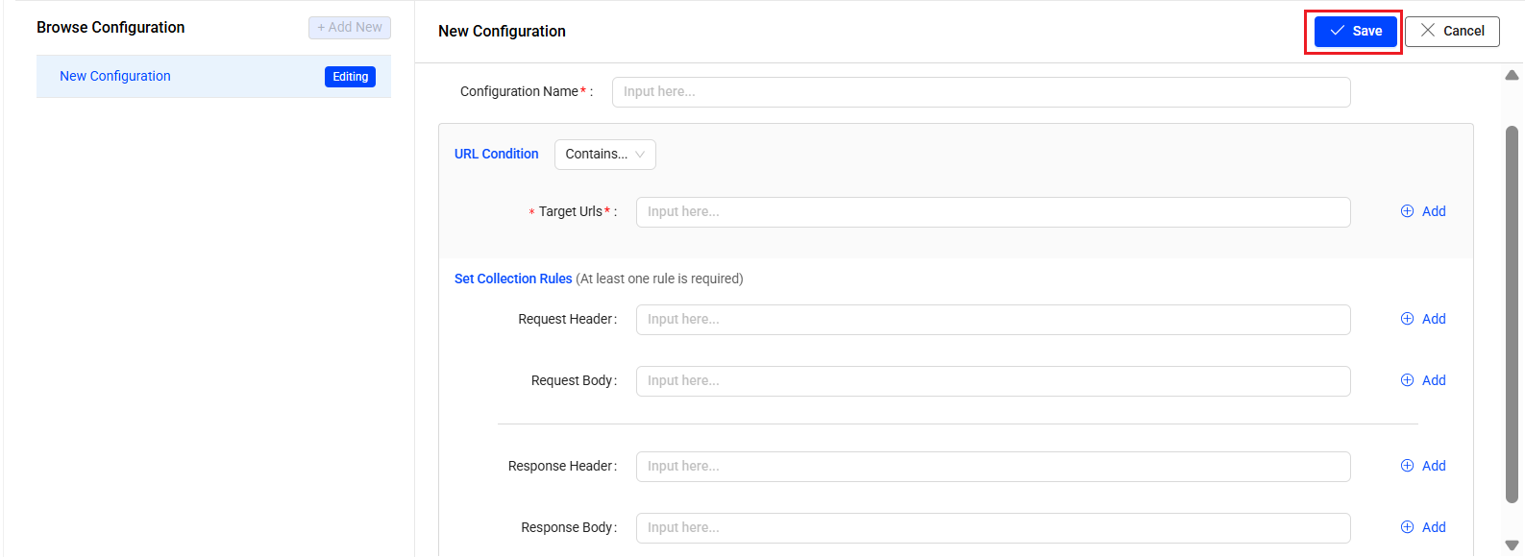Focus the Target Urls input field

click(x=993, y=212)
